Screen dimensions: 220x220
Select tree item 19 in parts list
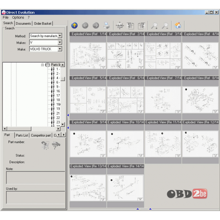click(56, 109)
